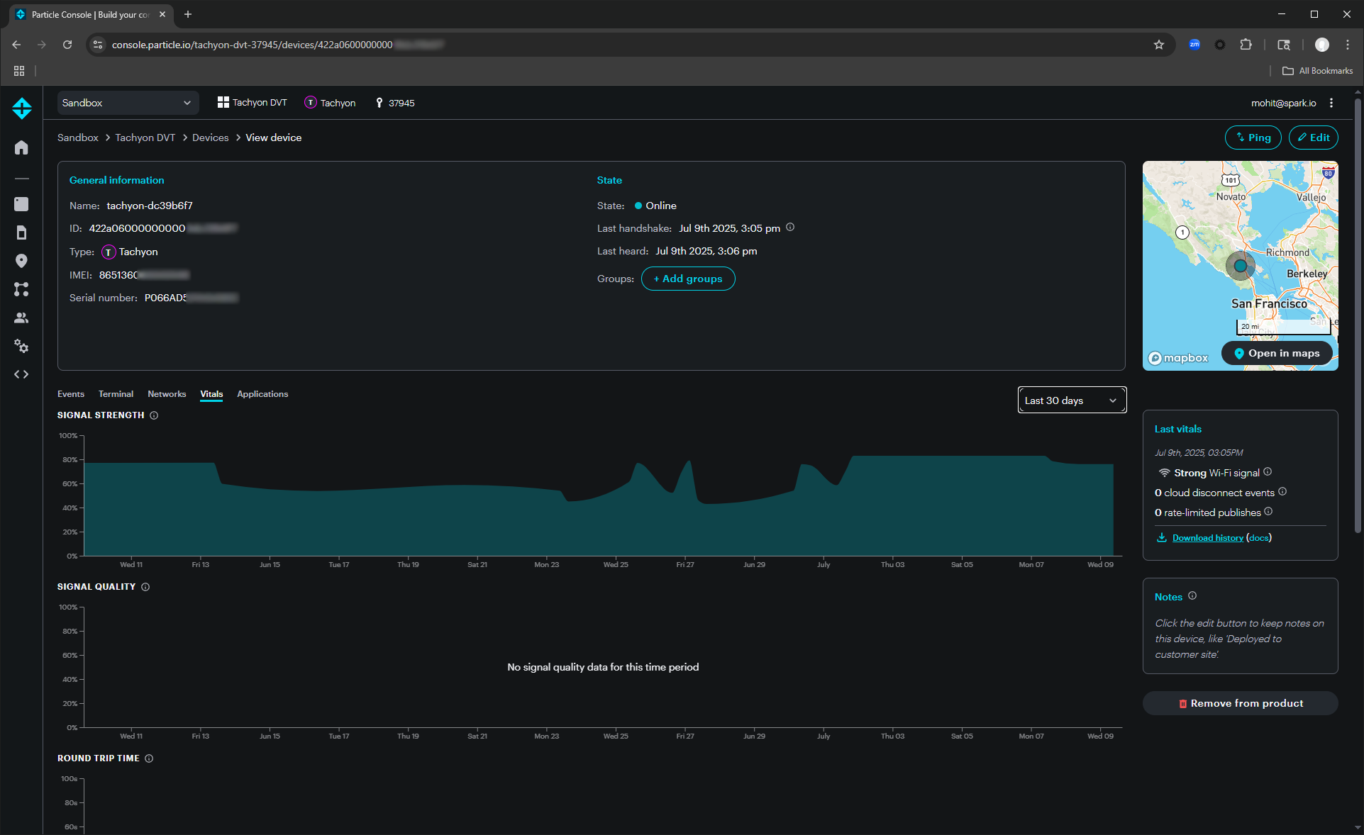
Task: Show rate-limited publishes info icon
Action: [1268, 511]
